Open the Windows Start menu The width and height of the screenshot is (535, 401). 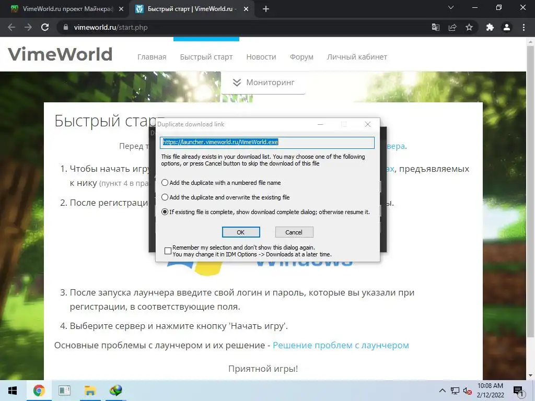pos(13,391)
